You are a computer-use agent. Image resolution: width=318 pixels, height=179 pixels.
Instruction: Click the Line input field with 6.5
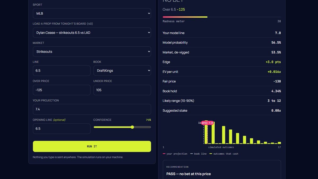(61, 71)
